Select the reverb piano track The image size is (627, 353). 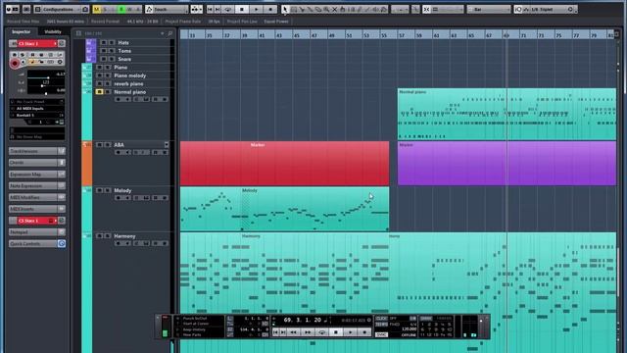pyautogui.click(x=128, y=84)
